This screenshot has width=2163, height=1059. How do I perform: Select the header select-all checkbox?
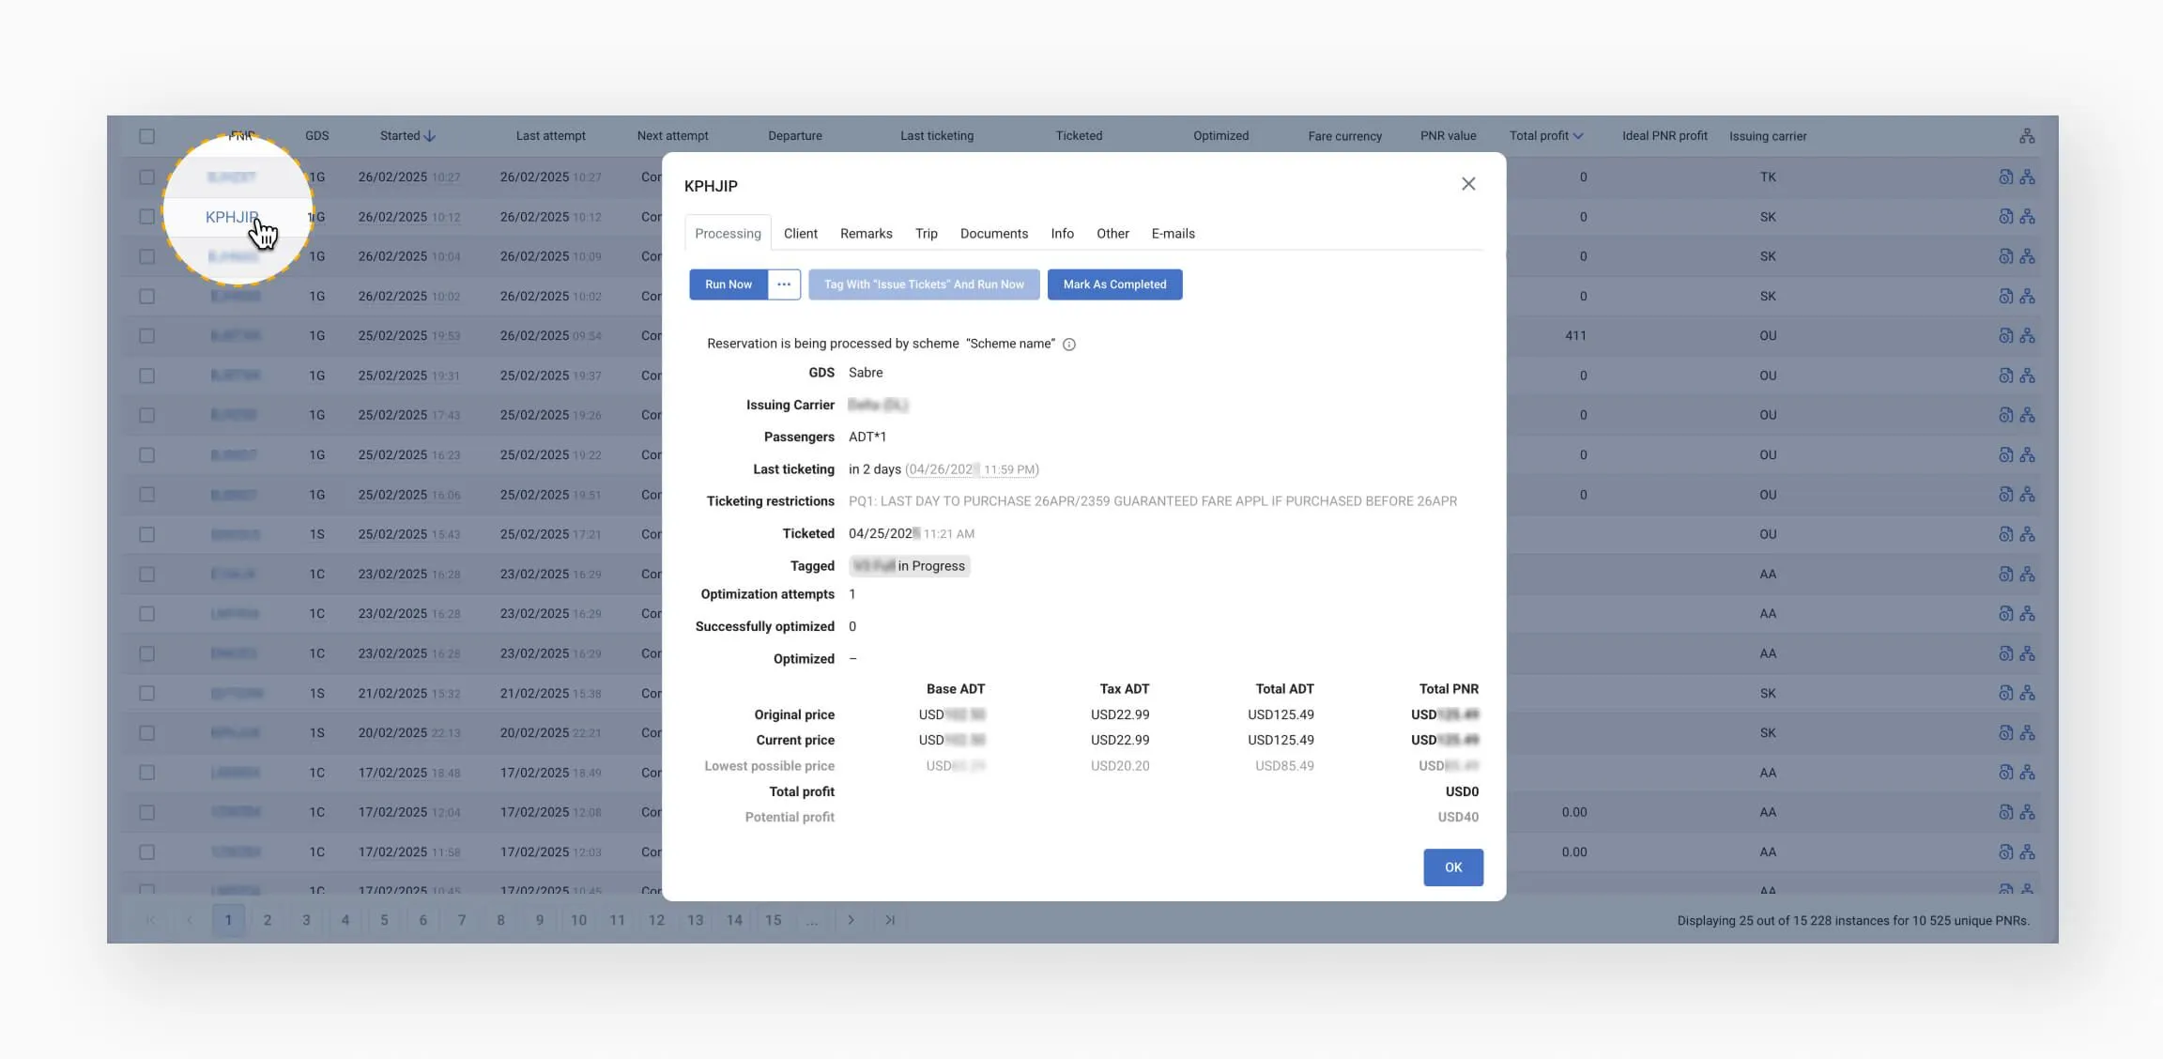click(x=147, y=135)
